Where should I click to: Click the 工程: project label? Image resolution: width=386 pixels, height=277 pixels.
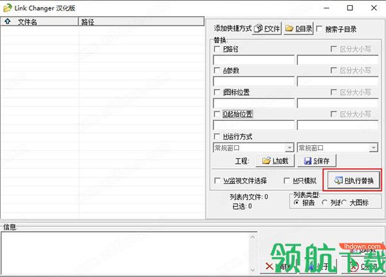242,161
